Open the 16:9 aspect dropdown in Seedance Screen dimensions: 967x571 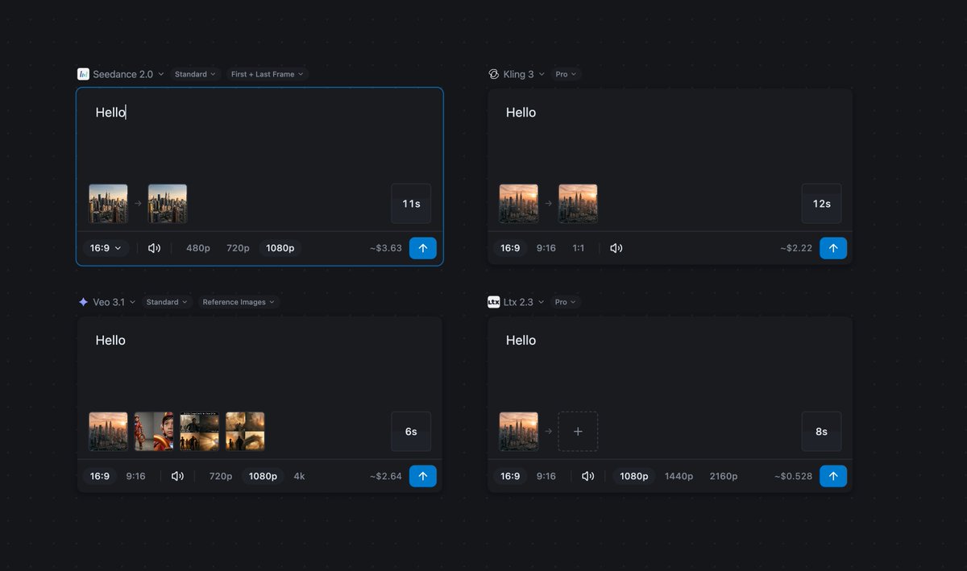106,248
